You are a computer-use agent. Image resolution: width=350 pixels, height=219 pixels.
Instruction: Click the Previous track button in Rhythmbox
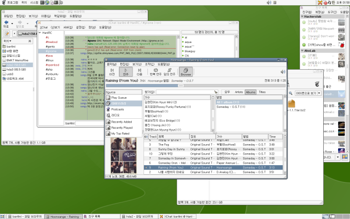[112, 71]
